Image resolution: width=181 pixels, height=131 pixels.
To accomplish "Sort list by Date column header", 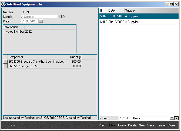I will coord(116,11).
